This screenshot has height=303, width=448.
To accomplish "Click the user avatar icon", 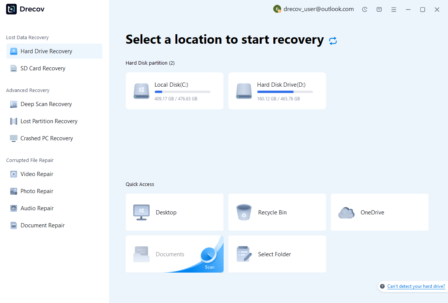I will click(x=277, y=9).
